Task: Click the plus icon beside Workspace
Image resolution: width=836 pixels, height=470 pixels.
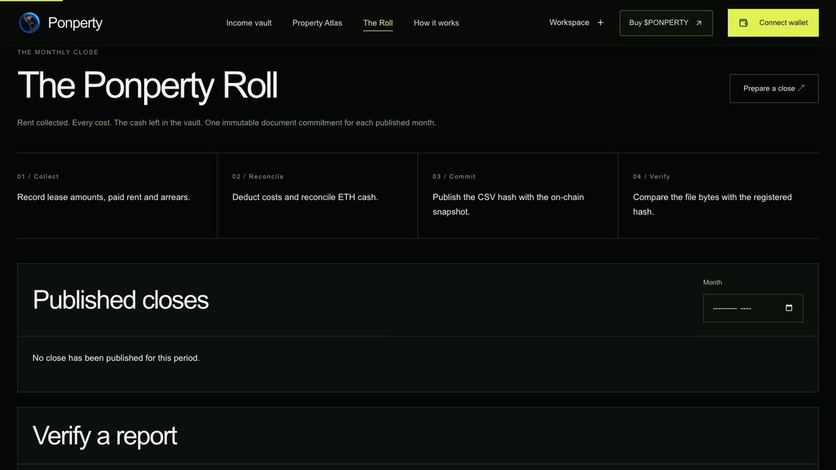Action: pos(601,22)
